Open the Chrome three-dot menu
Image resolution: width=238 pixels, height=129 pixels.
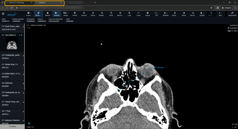[x=235, y=8]
